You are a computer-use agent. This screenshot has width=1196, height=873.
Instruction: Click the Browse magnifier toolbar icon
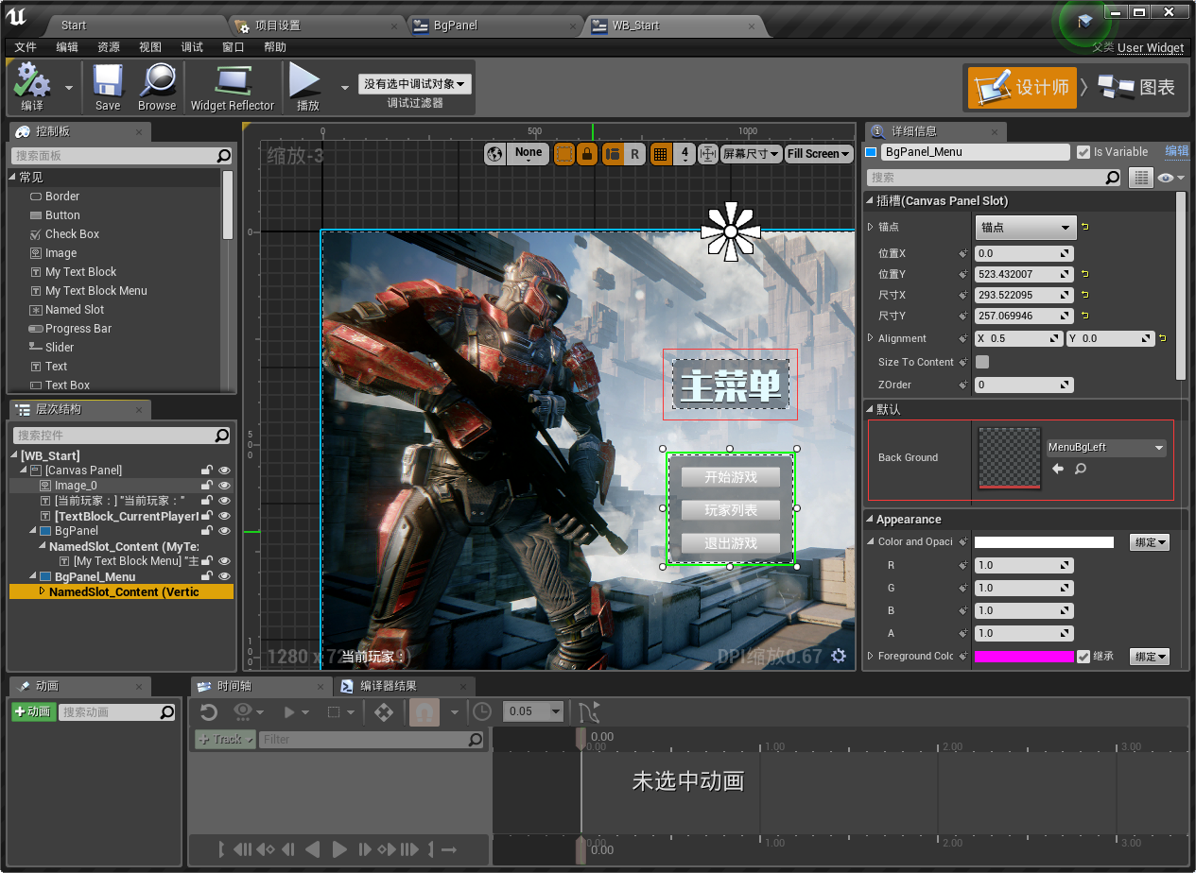157,87
